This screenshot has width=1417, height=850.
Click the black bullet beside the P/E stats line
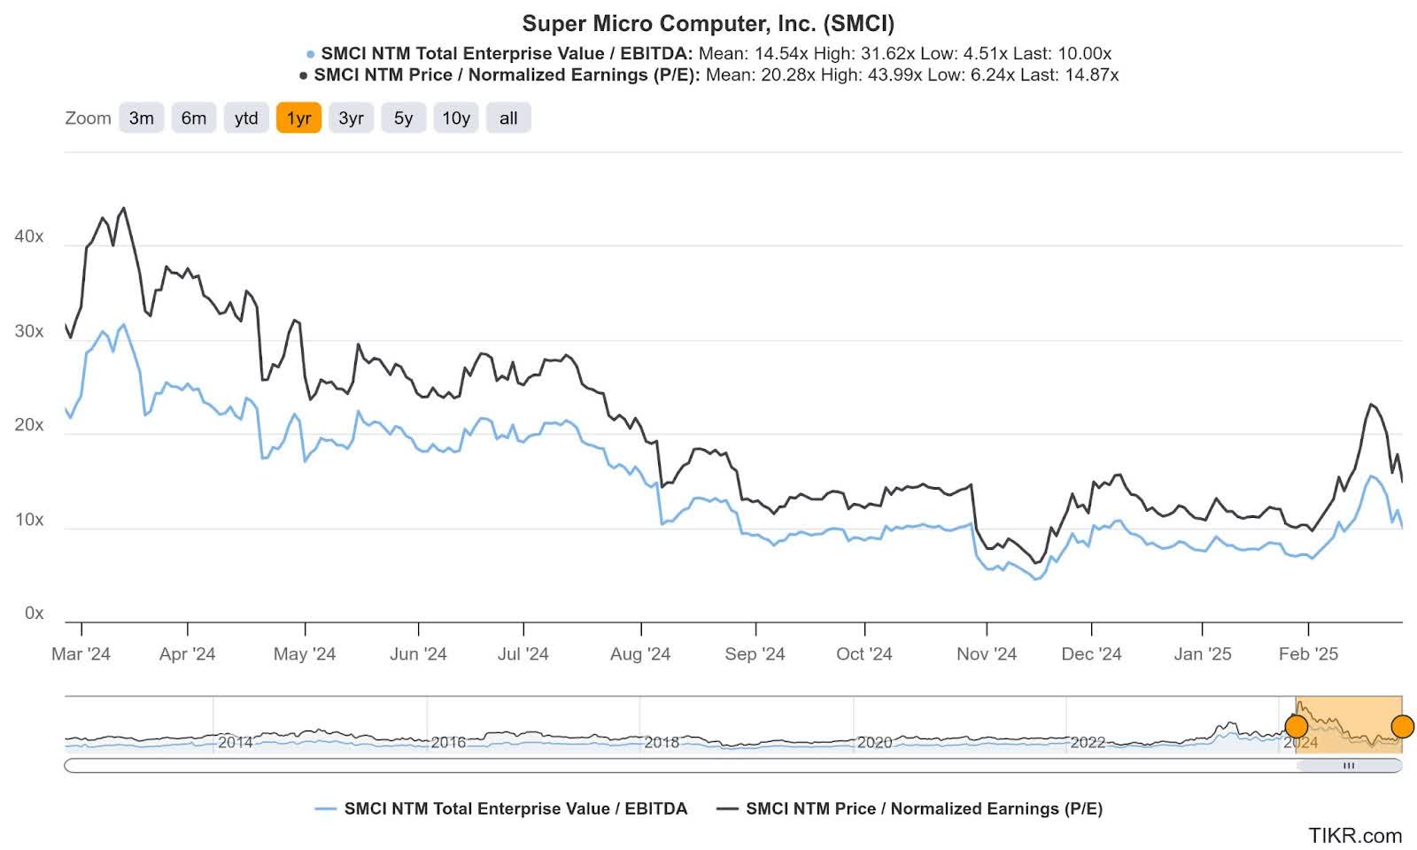302,76
